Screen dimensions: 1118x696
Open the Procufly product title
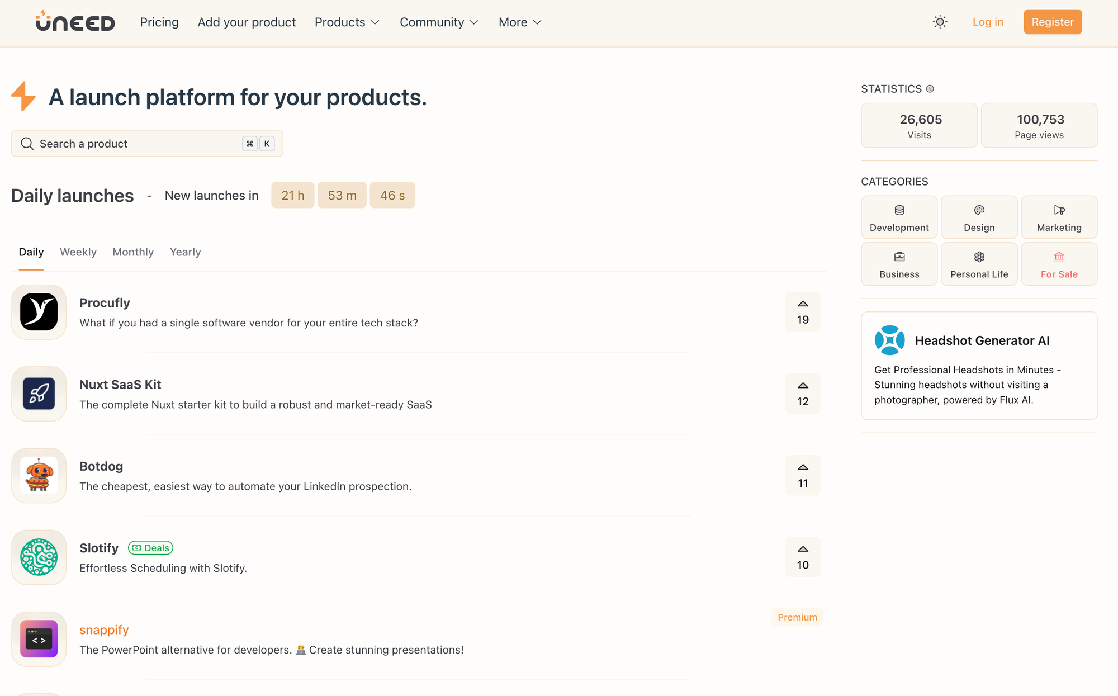105,303
